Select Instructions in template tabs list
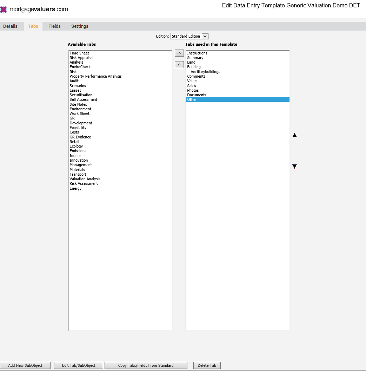Image resolution: width=366 pixels, height=371 pixels. tap(238, 53)
